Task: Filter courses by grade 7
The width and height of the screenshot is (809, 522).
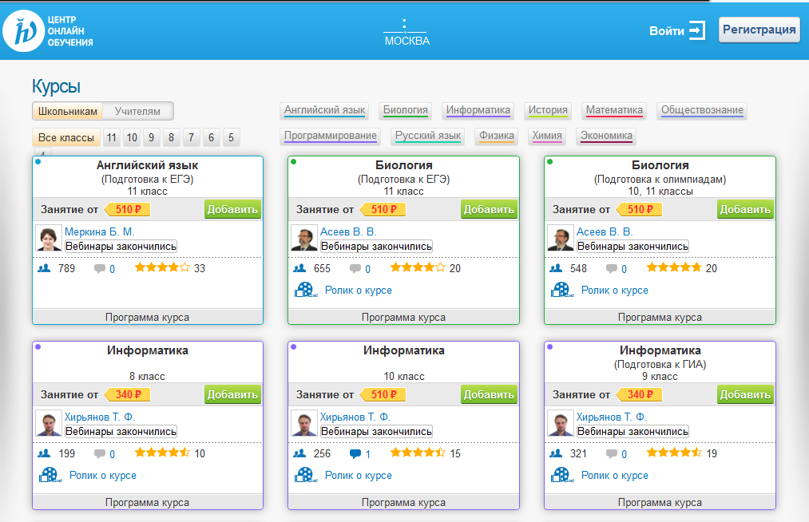Action: click(192, 138)
